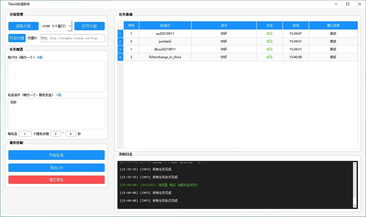Focus the 代理IP input field
This screenshot has width=366, height=217.
coord(73,38)
